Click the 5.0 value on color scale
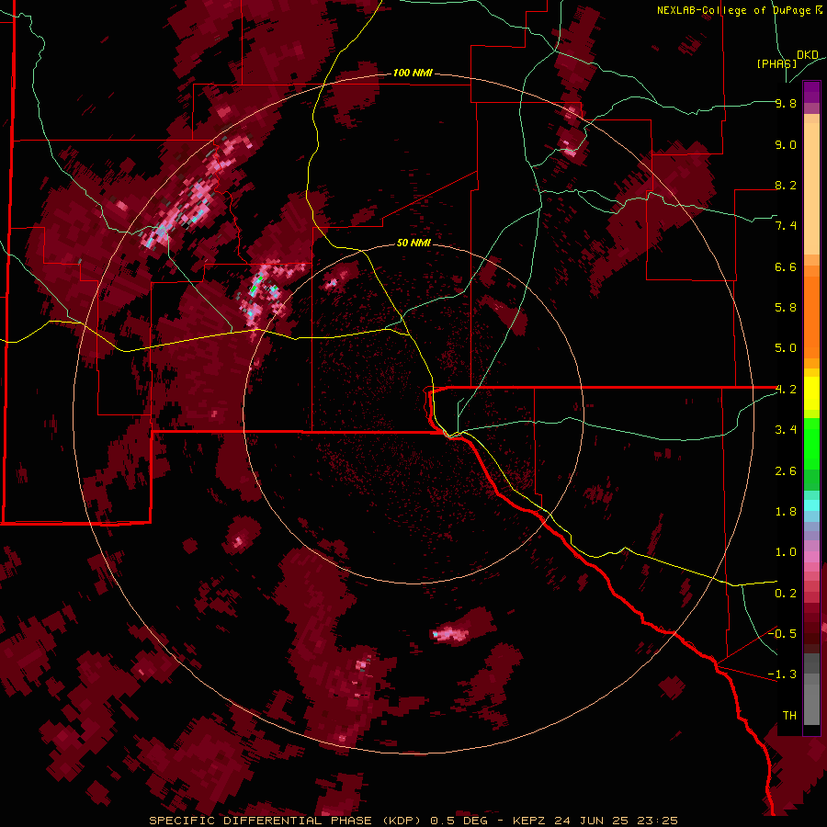The image size is (827, 827). point(786,348)
